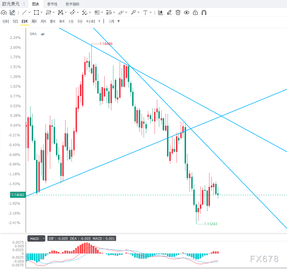Select the arrow marker tool
The height and width of the screenshot is (269, 287).
point(133,12)
